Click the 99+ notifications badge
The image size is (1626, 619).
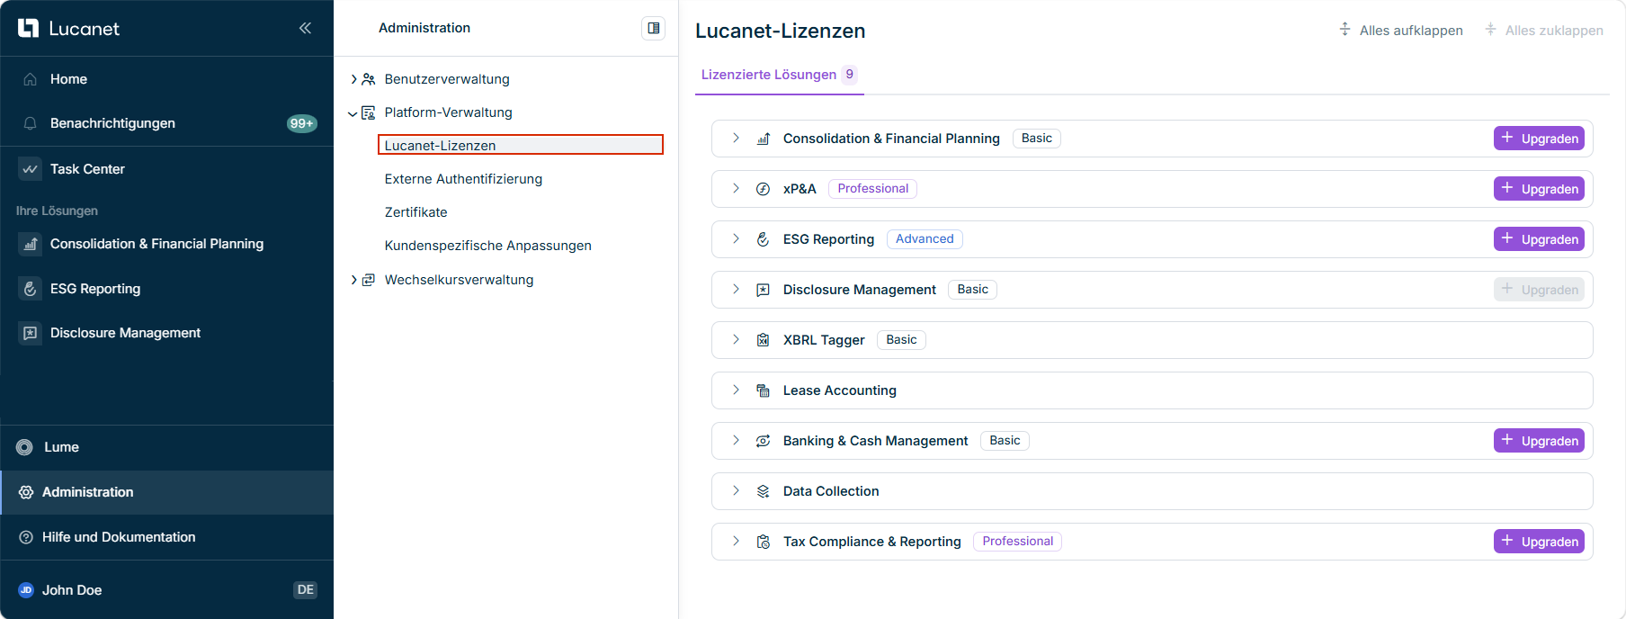coord(301,123)
